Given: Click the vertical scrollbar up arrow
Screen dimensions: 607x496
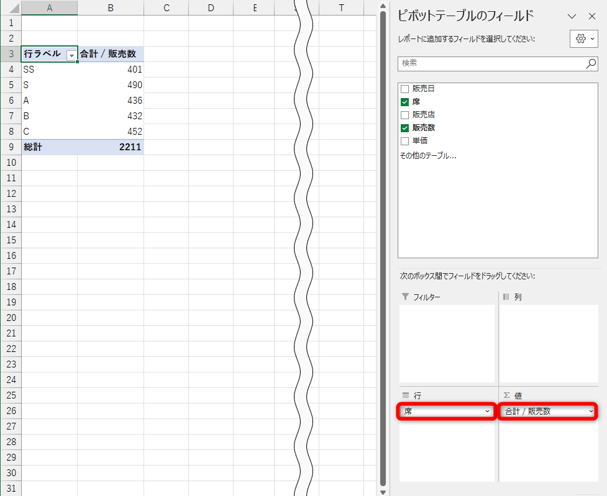Looking at the screenshot, I should [383, 6].
